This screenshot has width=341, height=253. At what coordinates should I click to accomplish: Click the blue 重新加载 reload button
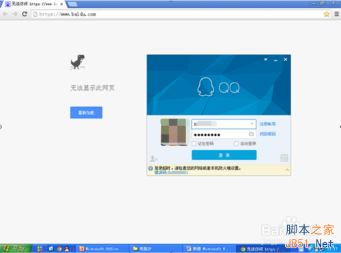tap(86, 113)
